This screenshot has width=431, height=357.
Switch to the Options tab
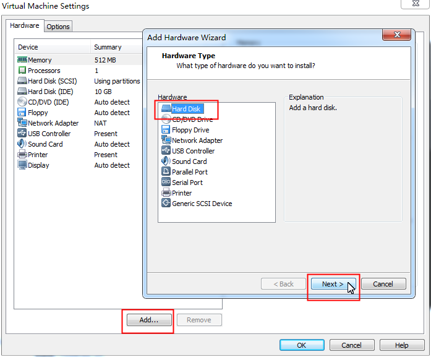tap(58, 27)
